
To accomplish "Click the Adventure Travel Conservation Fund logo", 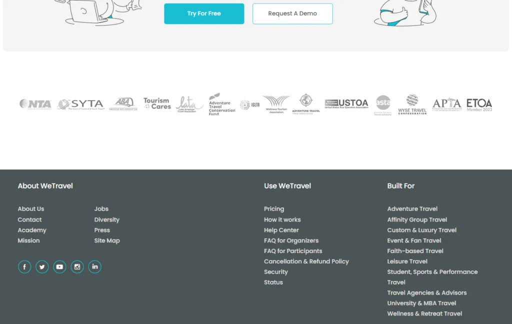I will [221, 104].
